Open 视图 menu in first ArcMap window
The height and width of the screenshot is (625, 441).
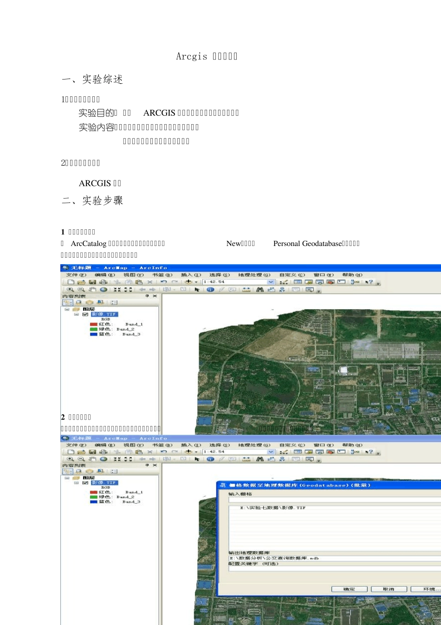tap(134, 275)
